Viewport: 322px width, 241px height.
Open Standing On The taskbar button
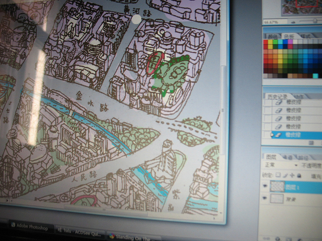[x=134, y=237]
